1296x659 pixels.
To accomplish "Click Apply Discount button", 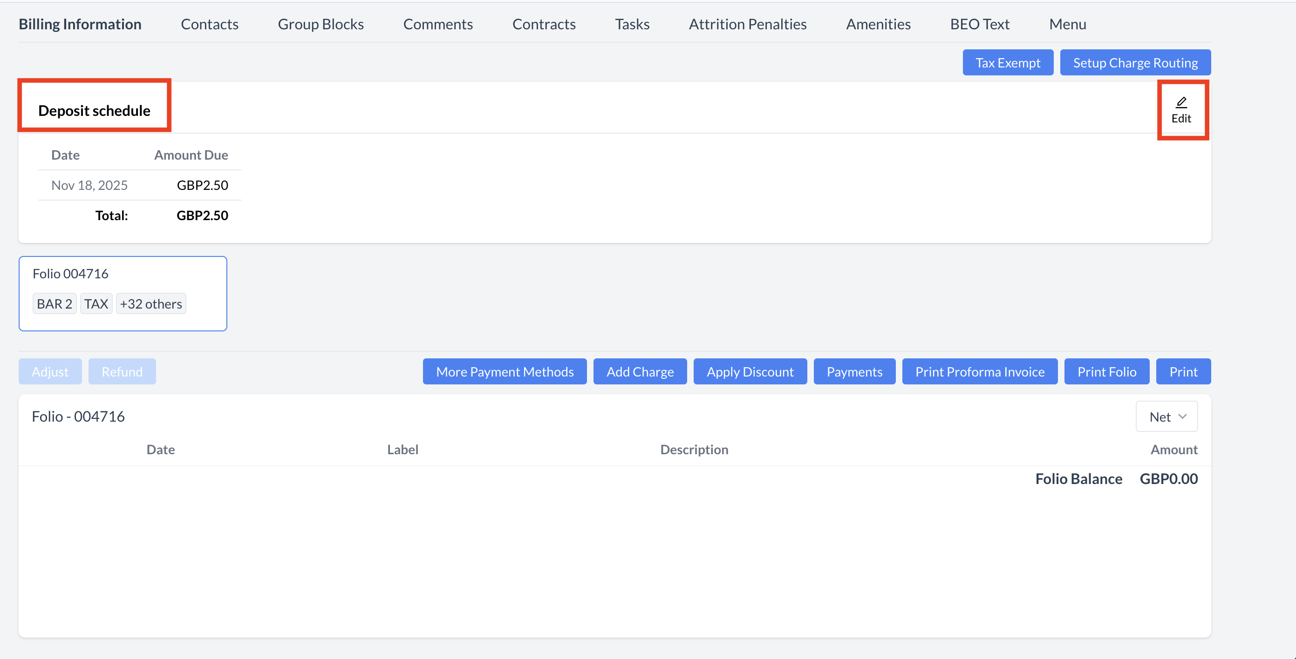I will coord(750,372).
